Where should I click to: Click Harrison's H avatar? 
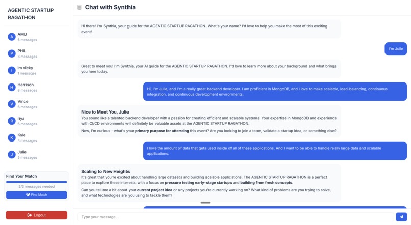12,88
